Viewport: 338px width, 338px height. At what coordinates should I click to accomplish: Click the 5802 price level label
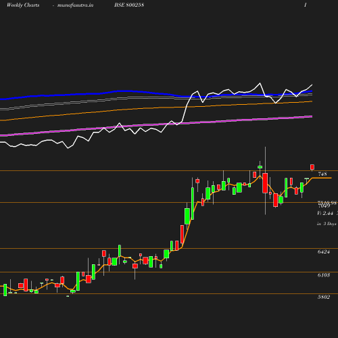324,297
